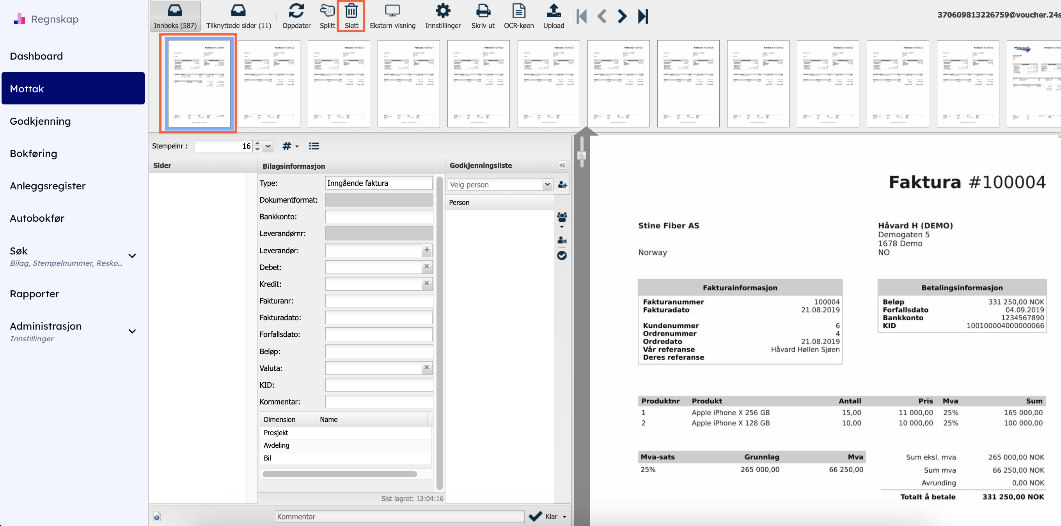This screenshot has width=1061, height=526.
Task: Click add person icon beside Velg person
Action: coord(562,185)
